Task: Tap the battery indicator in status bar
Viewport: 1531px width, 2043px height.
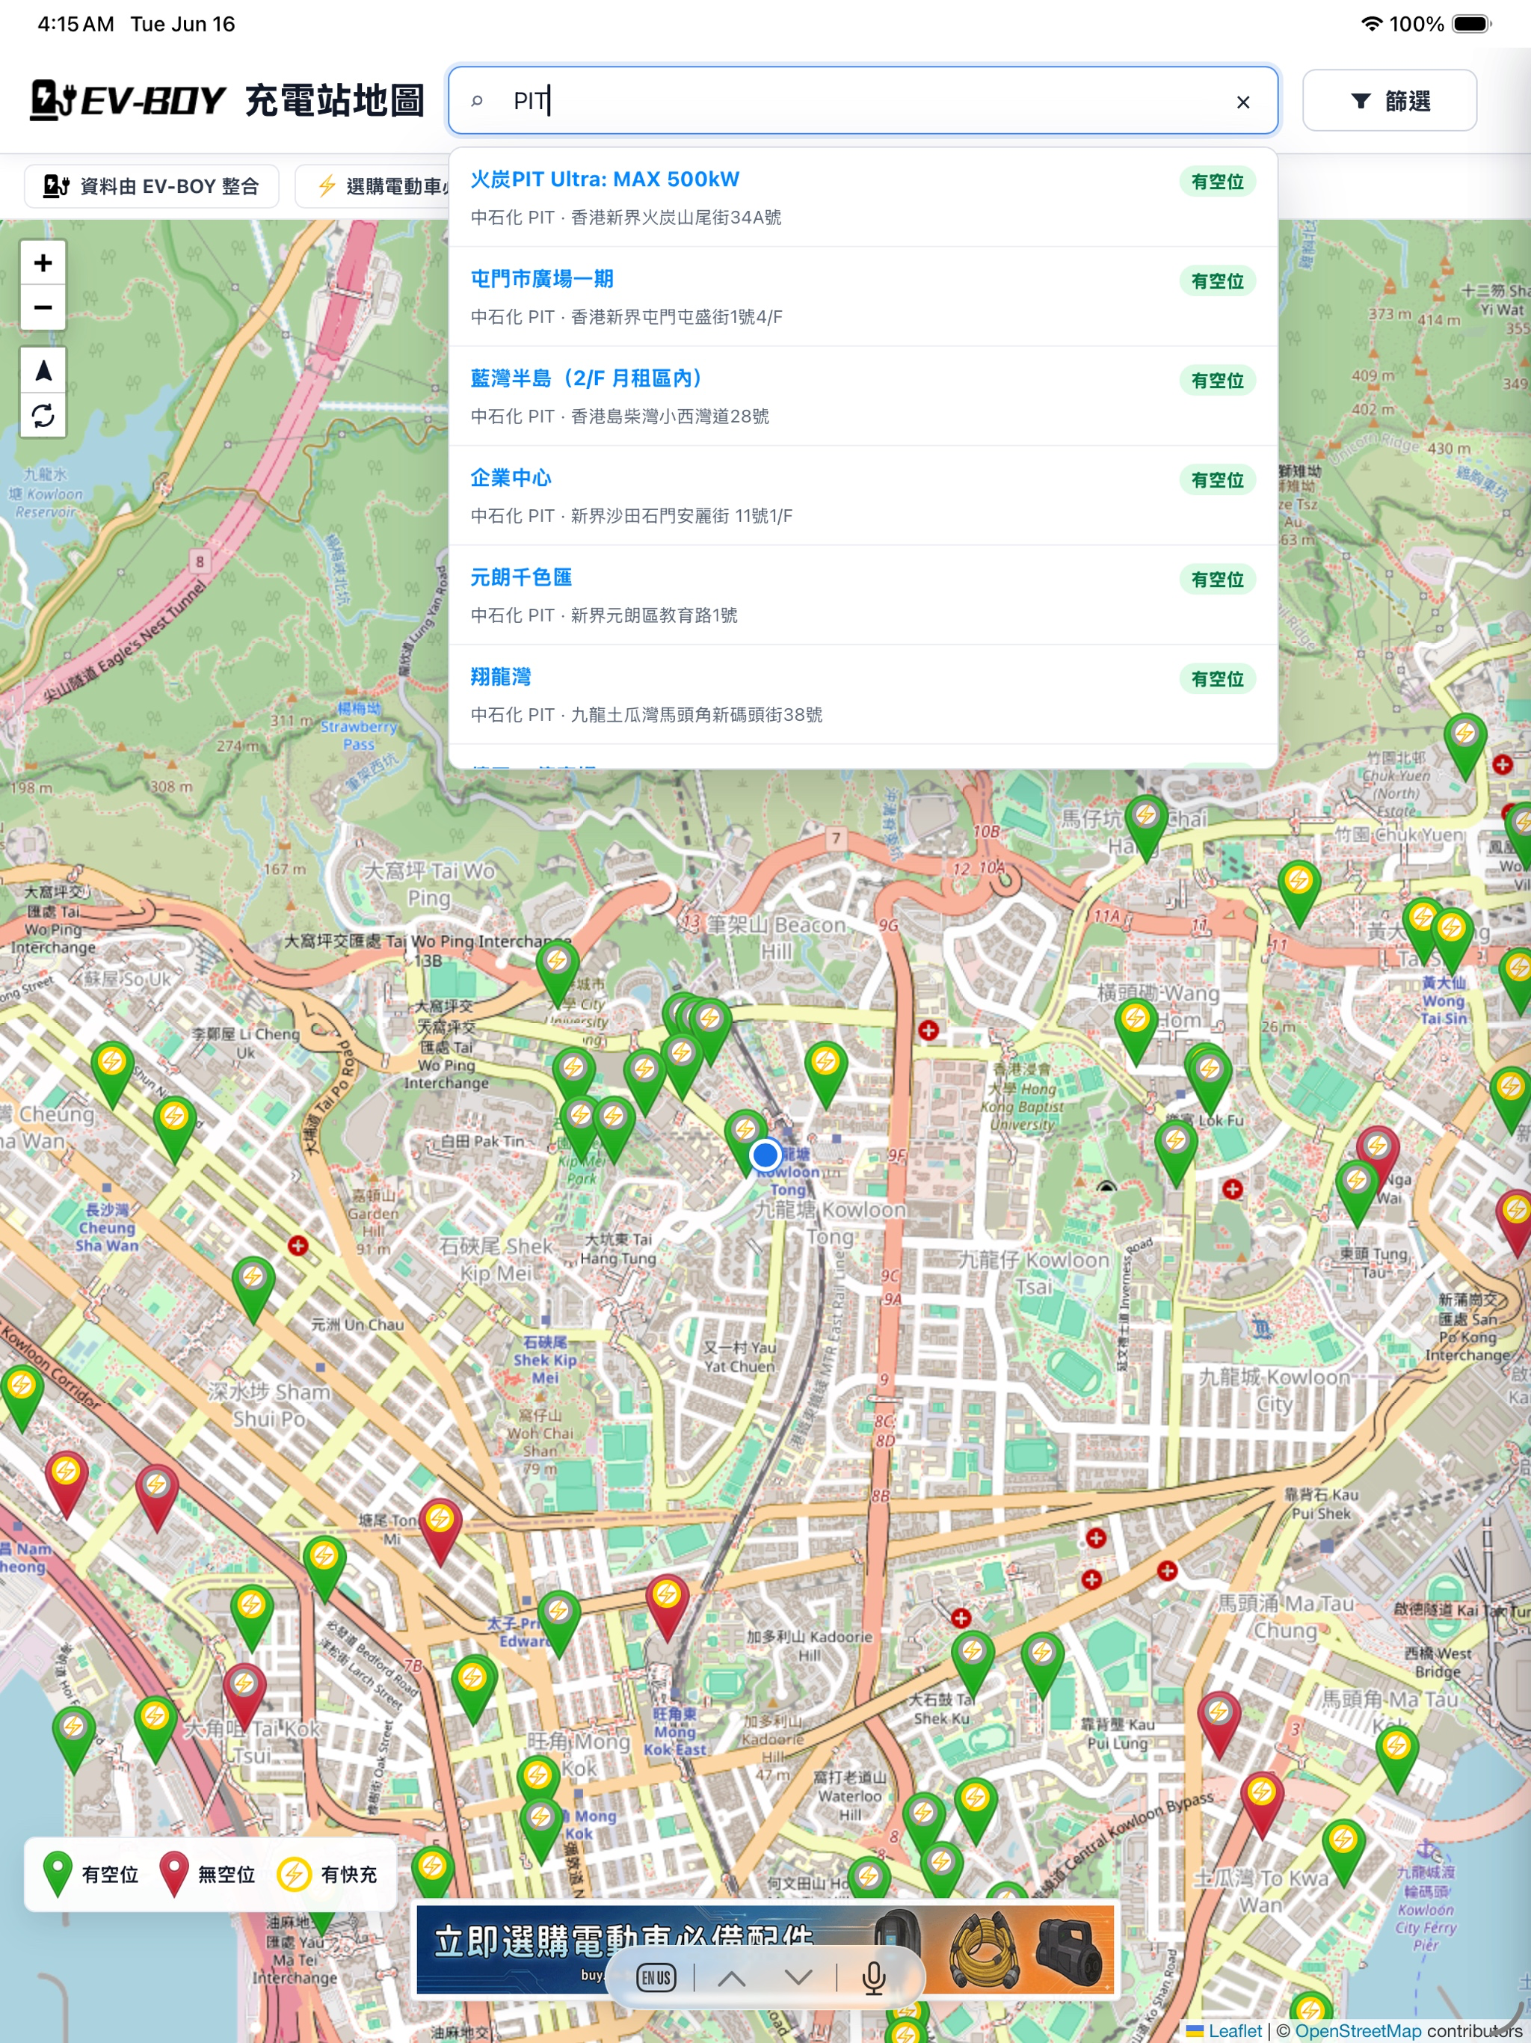Action: click(1472, 24)
